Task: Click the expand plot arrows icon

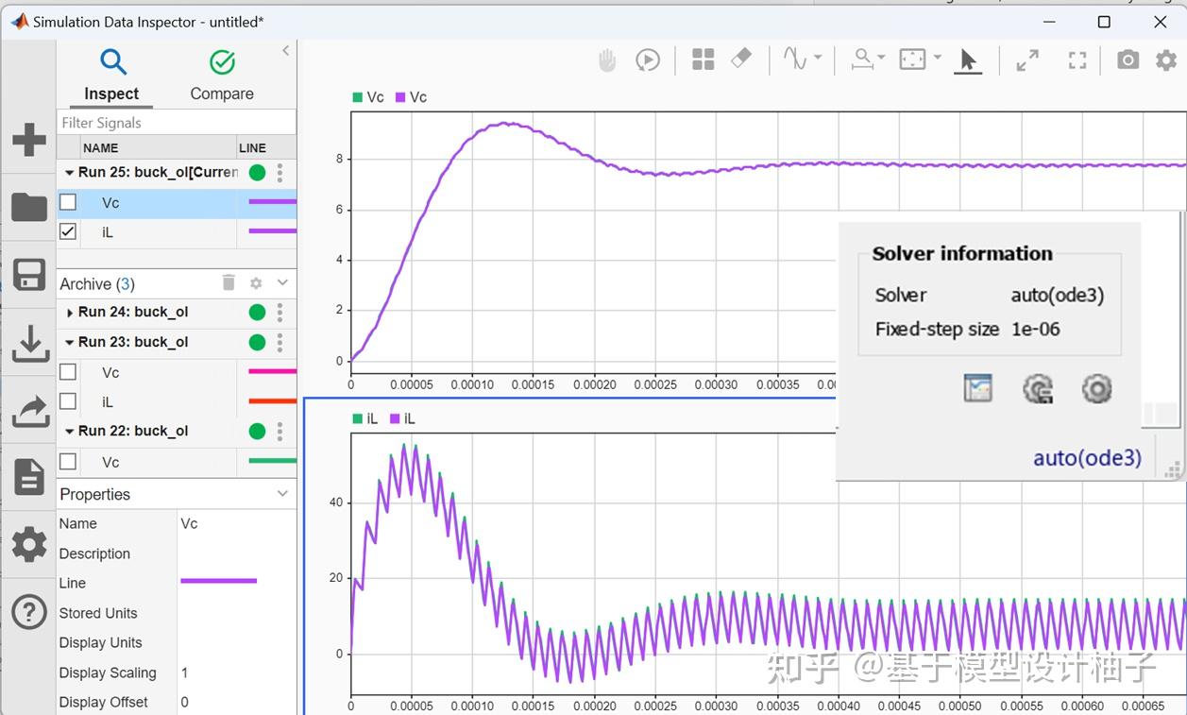Action: [1027, 60]
